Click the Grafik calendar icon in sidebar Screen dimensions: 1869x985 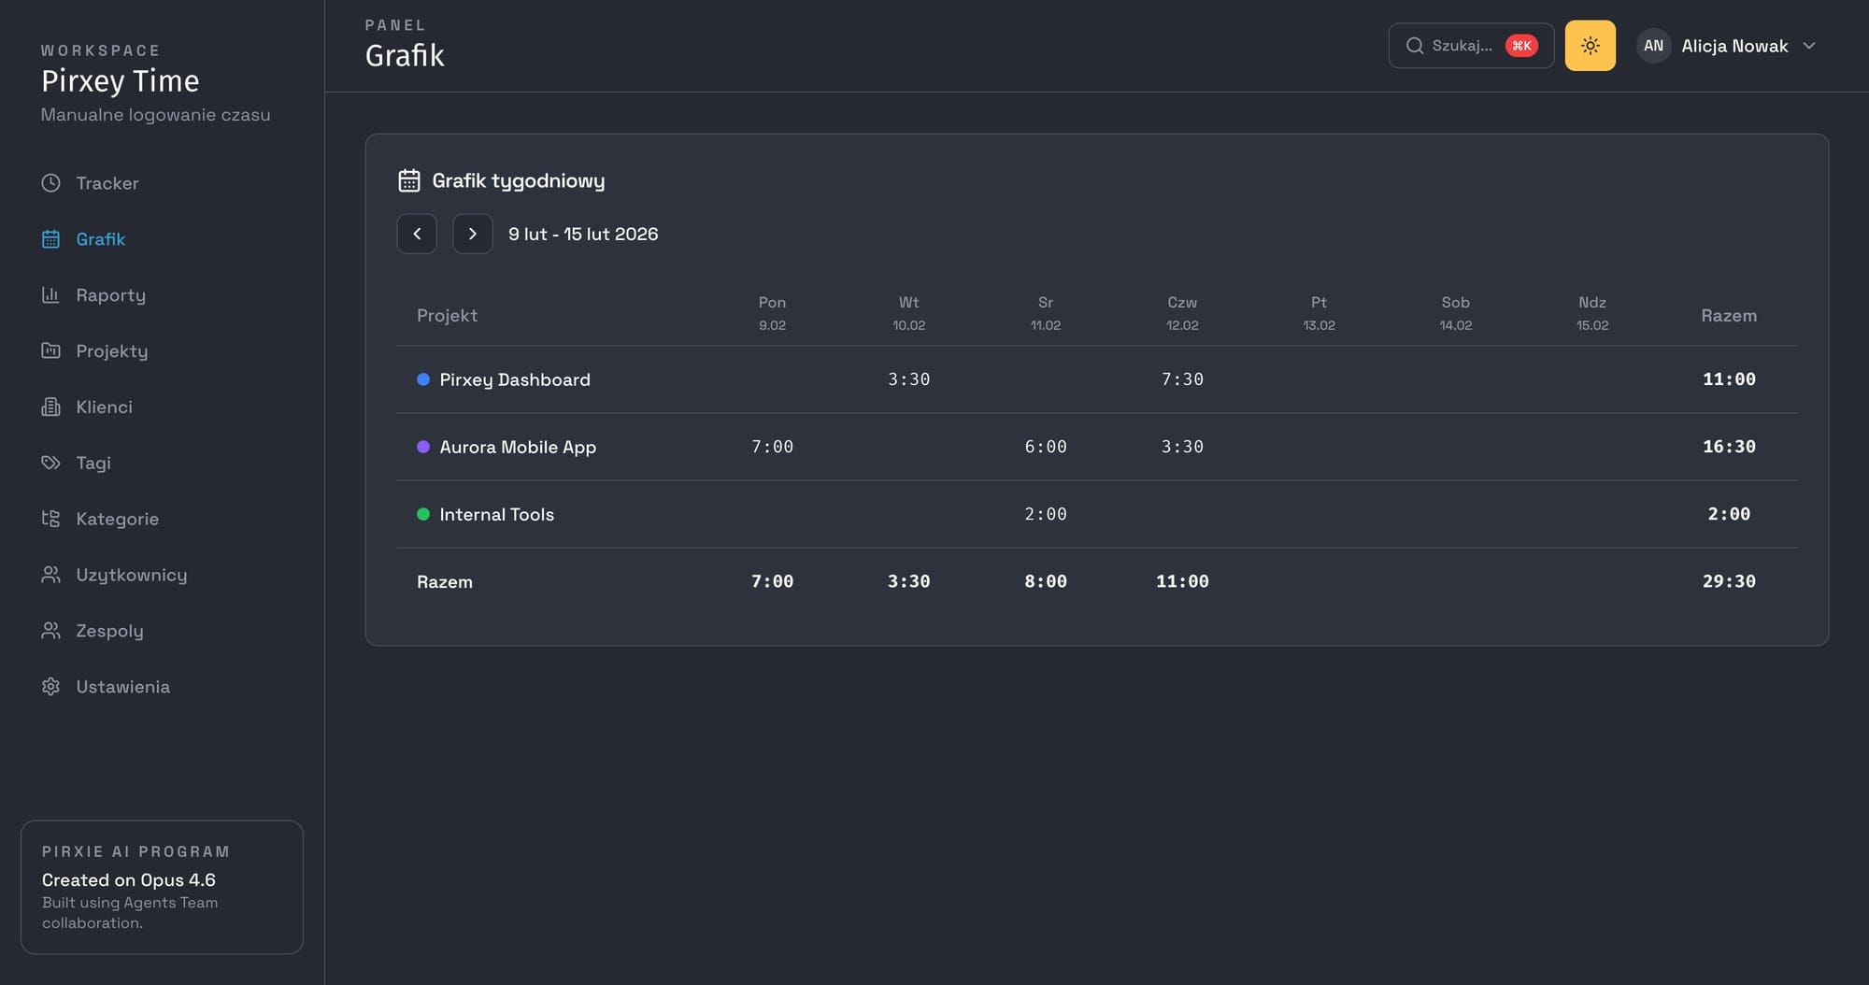pos(50,239)
